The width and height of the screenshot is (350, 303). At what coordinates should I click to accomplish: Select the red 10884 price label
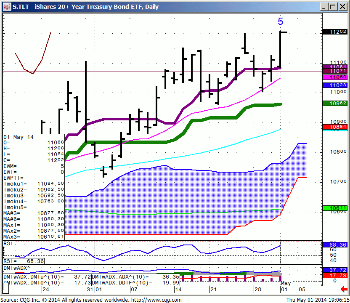335,127
